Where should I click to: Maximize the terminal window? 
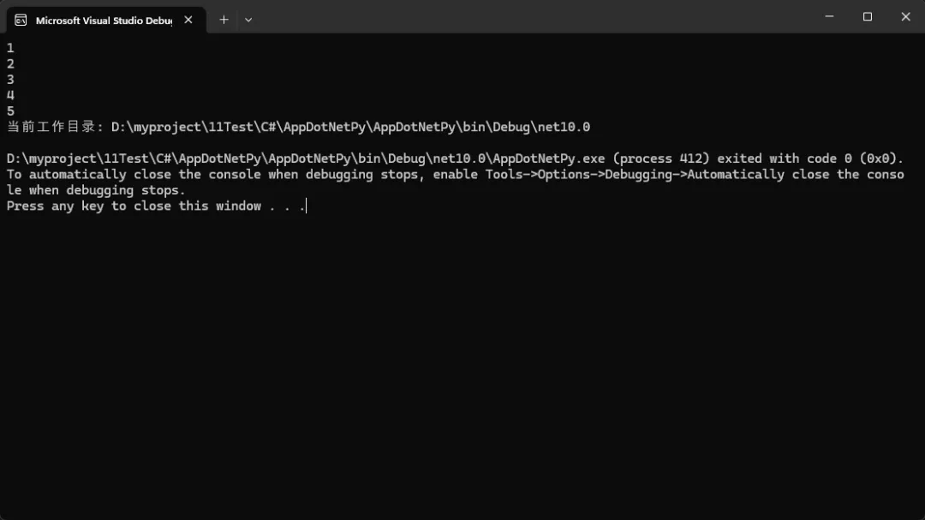(x=867, y=16)
